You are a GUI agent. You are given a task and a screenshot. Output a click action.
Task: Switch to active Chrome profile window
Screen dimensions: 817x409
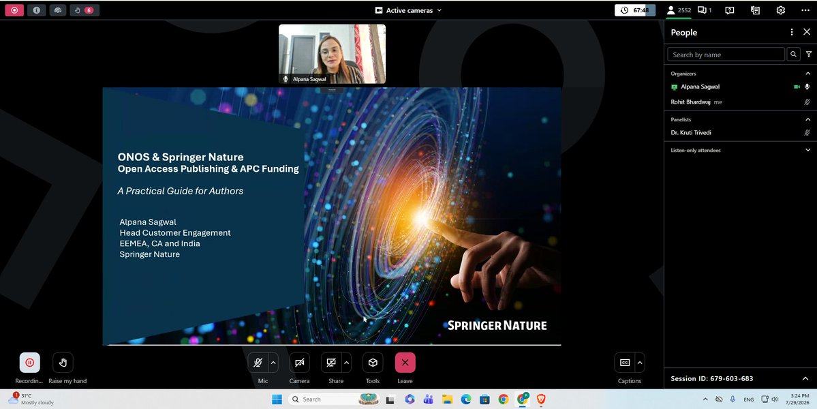[522, 399]
